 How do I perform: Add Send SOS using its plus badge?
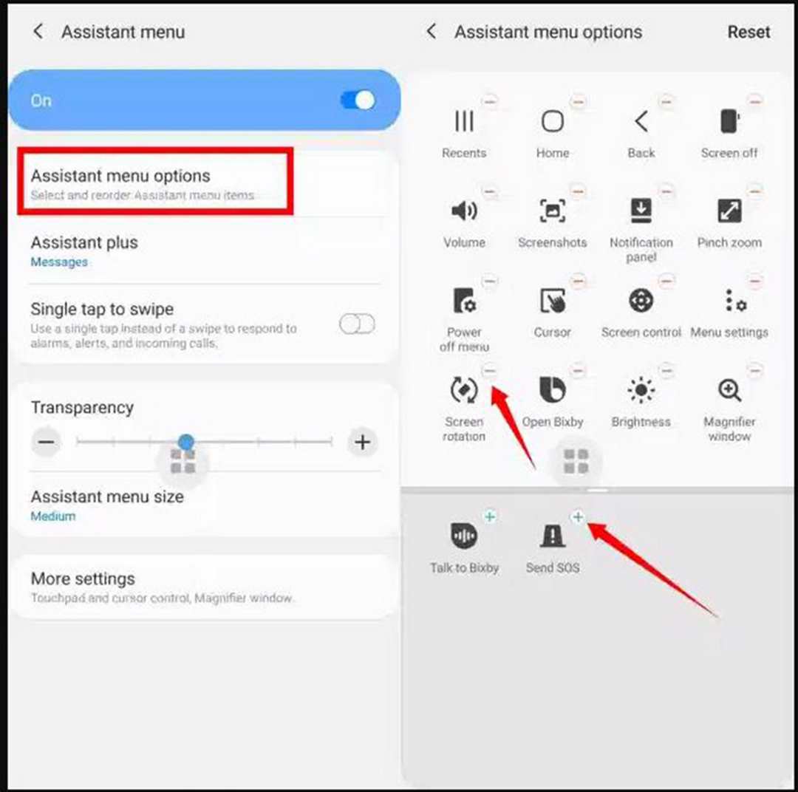578,517
